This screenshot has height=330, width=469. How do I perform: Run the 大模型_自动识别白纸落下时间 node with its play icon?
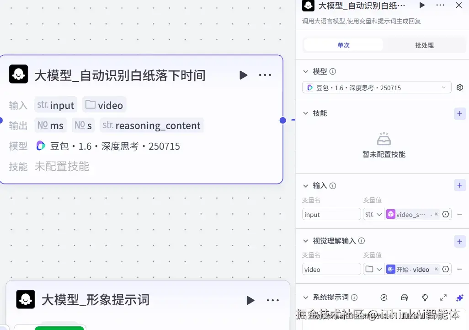(244, 75)
